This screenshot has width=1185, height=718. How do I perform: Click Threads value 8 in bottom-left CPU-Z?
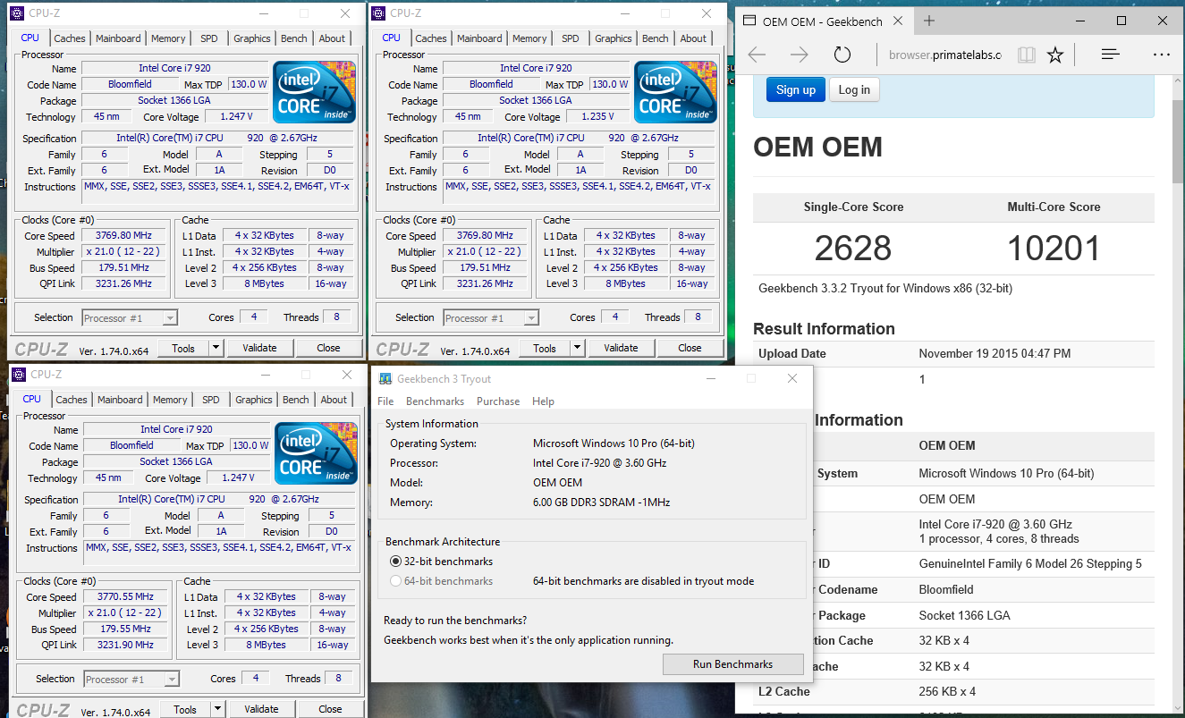coord(338,679)
